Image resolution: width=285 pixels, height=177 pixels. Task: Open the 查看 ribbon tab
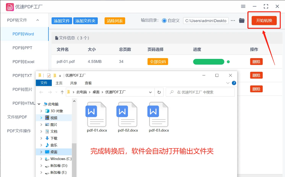pyautogui.click(x=88, y=83)
